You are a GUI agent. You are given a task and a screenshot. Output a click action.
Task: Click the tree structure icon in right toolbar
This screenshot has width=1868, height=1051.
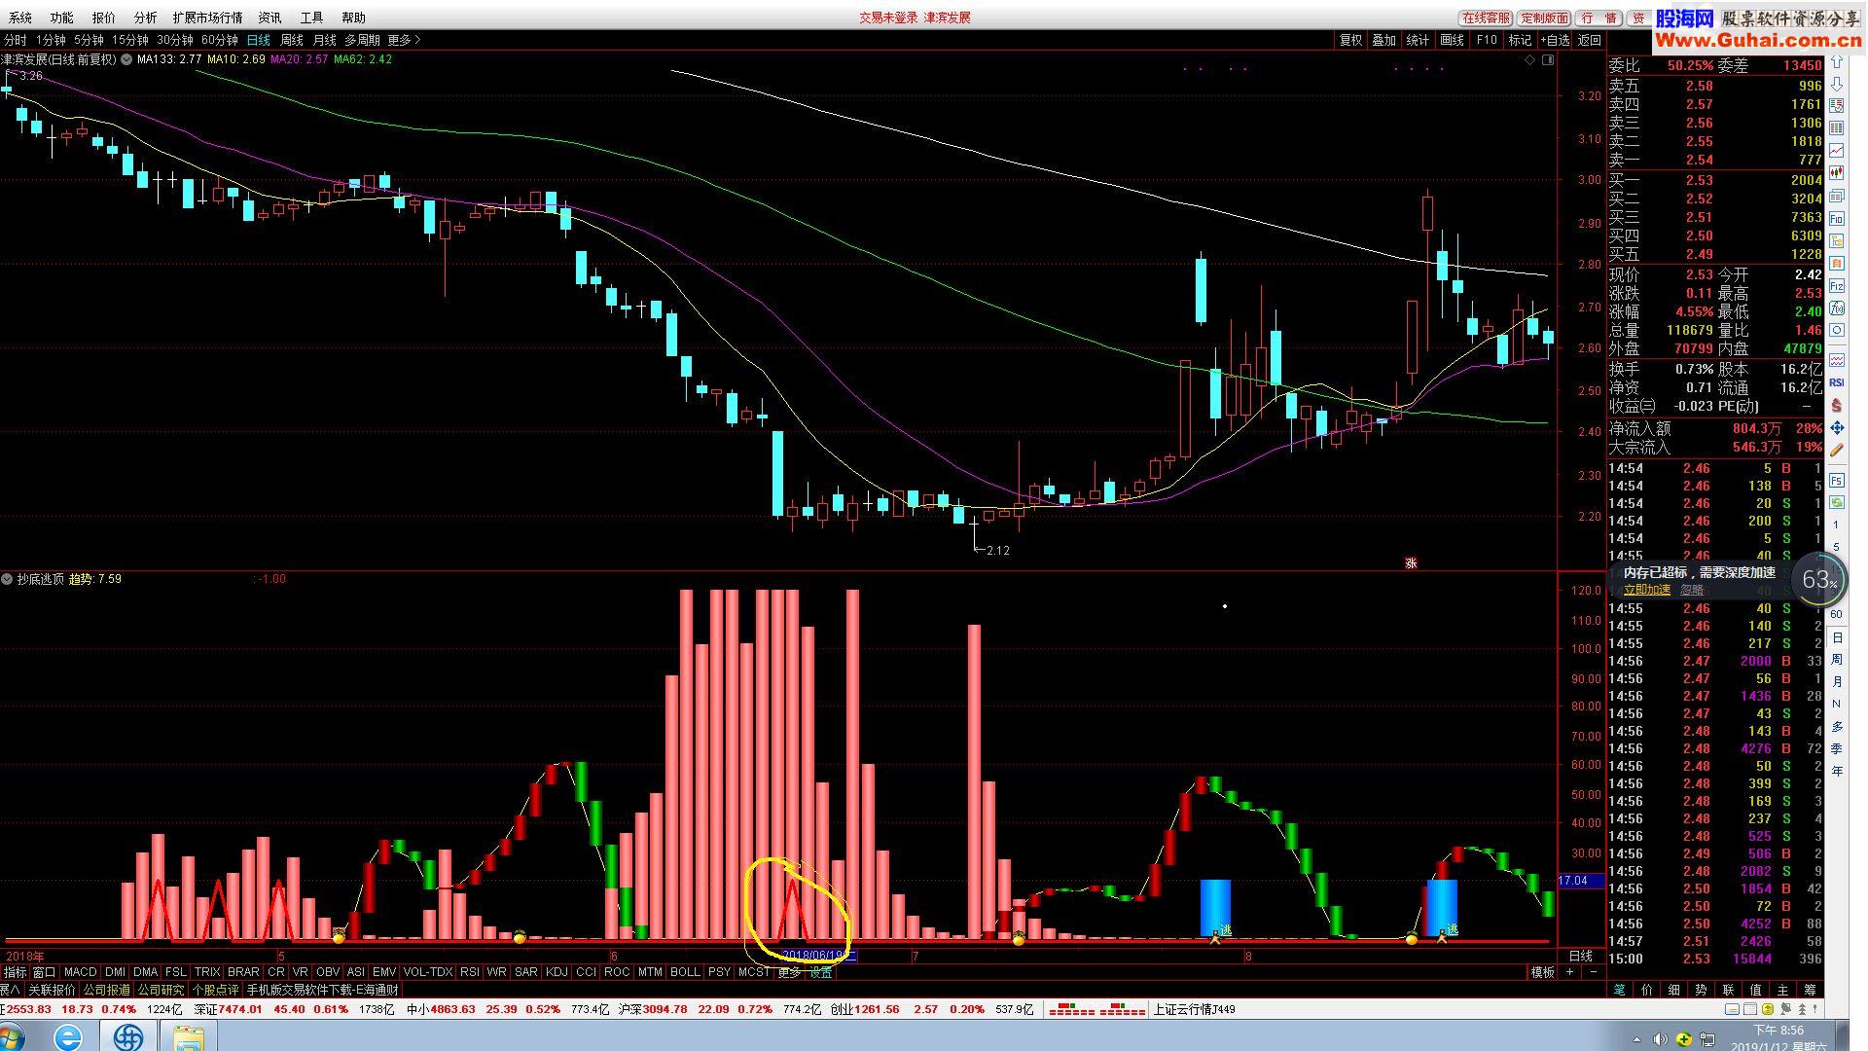coord(1836,241)
